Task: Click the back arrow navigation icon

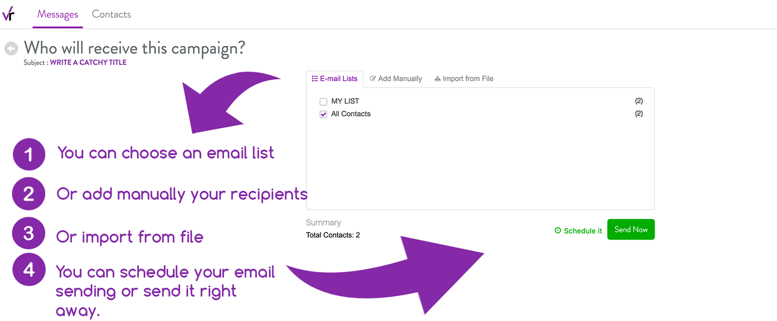Action: point(11,48)
